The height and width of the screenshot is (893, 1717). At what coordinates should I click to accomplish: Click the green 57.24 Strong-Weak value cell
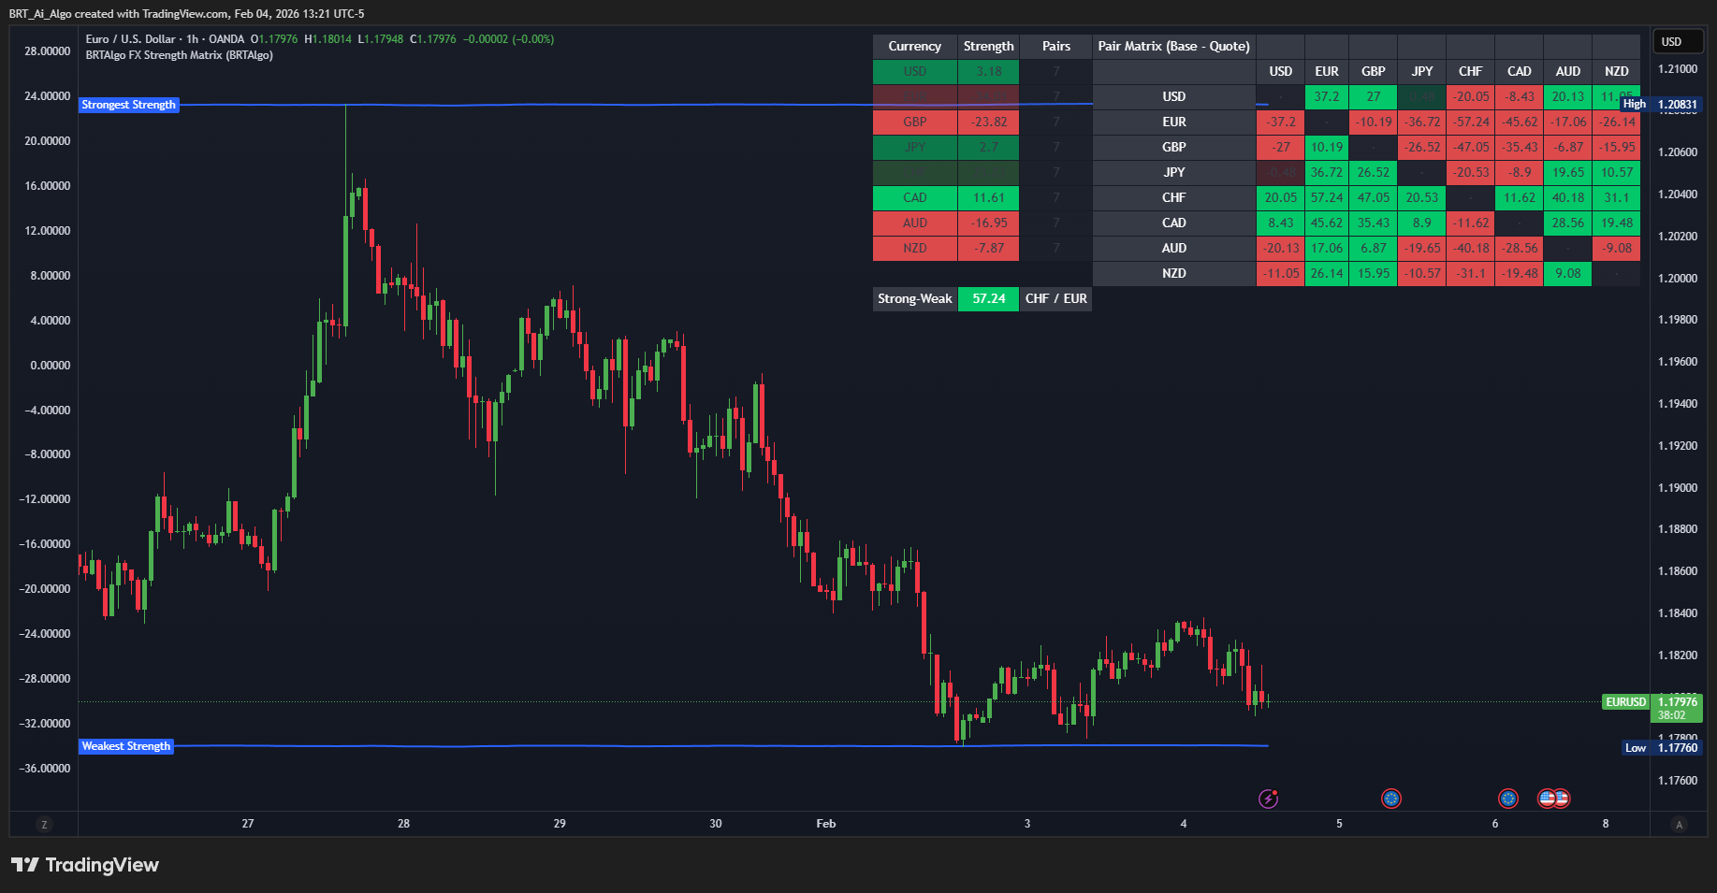click(988, 299)
